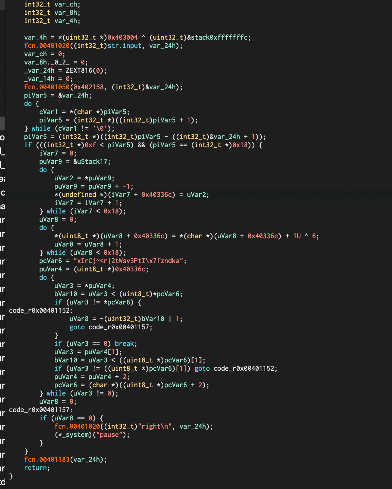392x489 pixels.
Task: Open fcn.00401183 function reference
Action: click(x=47, y=460)
